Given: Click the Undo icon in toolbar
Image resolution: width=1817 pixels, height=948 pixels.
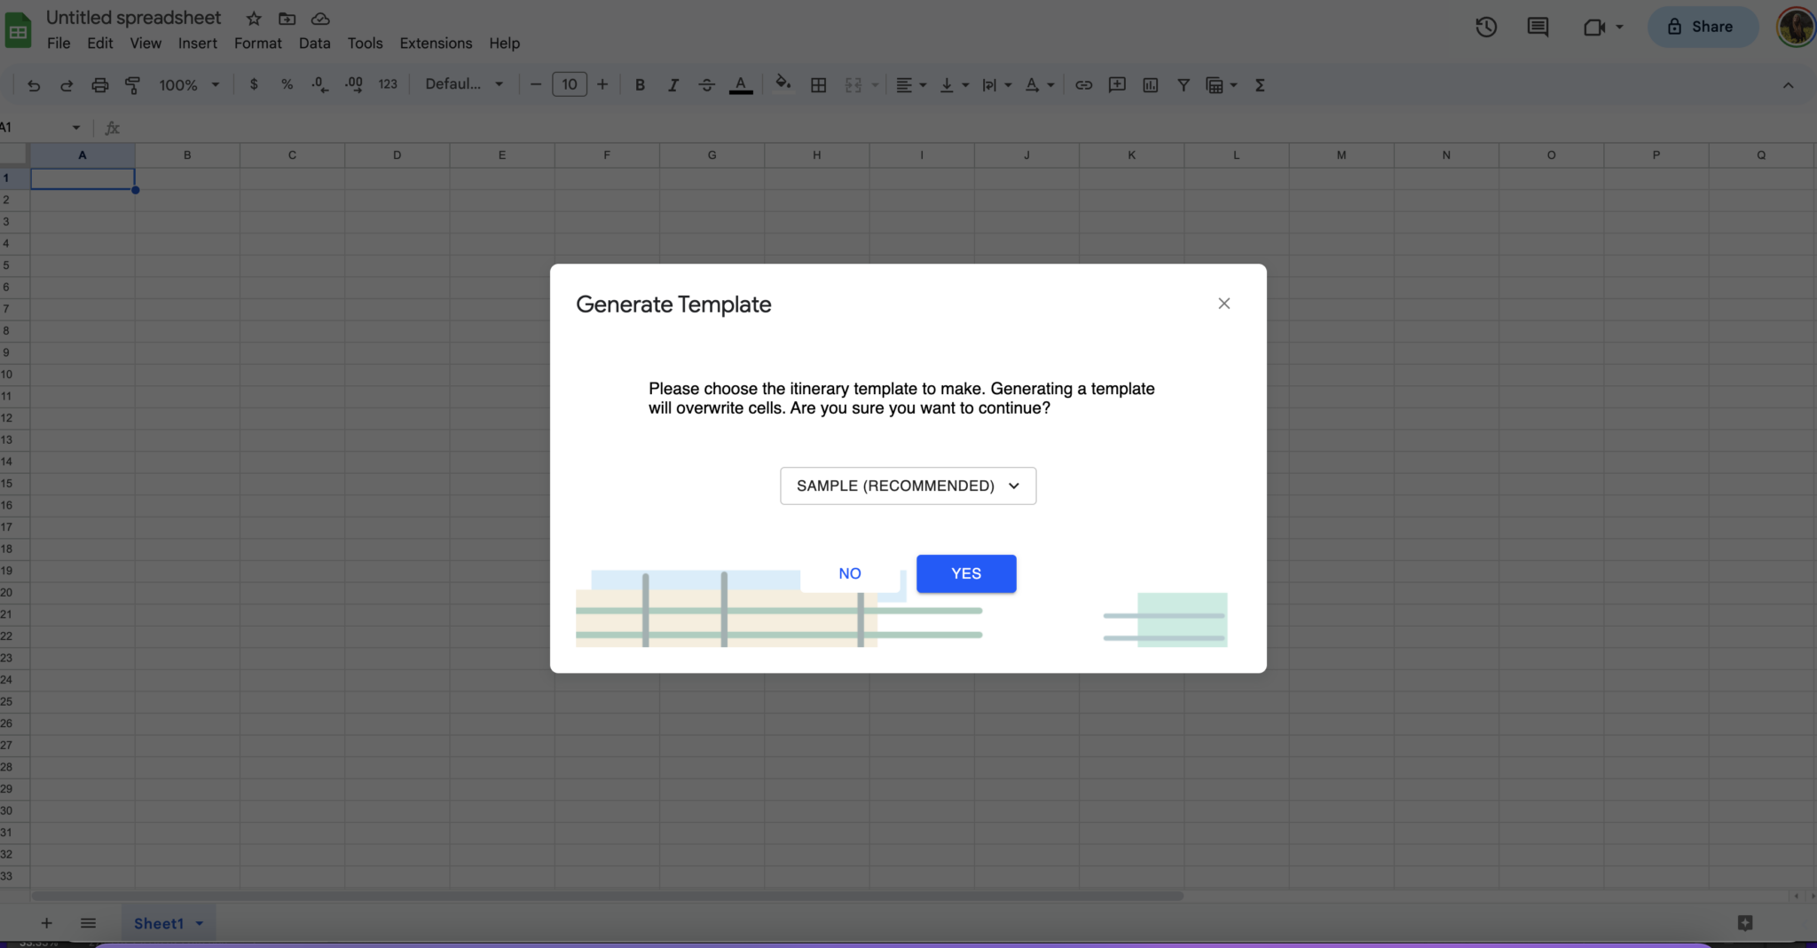Looking at the screenshot, I should 34,85.
